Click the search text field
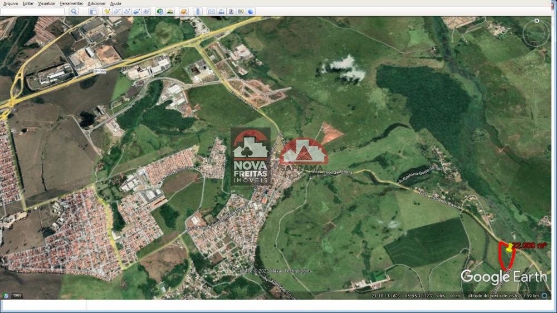Screen dimensions: 557x313 [x=33, y=11]
